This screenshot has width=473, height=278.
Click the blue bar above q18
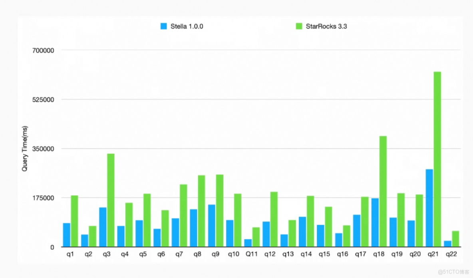pos(375,222)
